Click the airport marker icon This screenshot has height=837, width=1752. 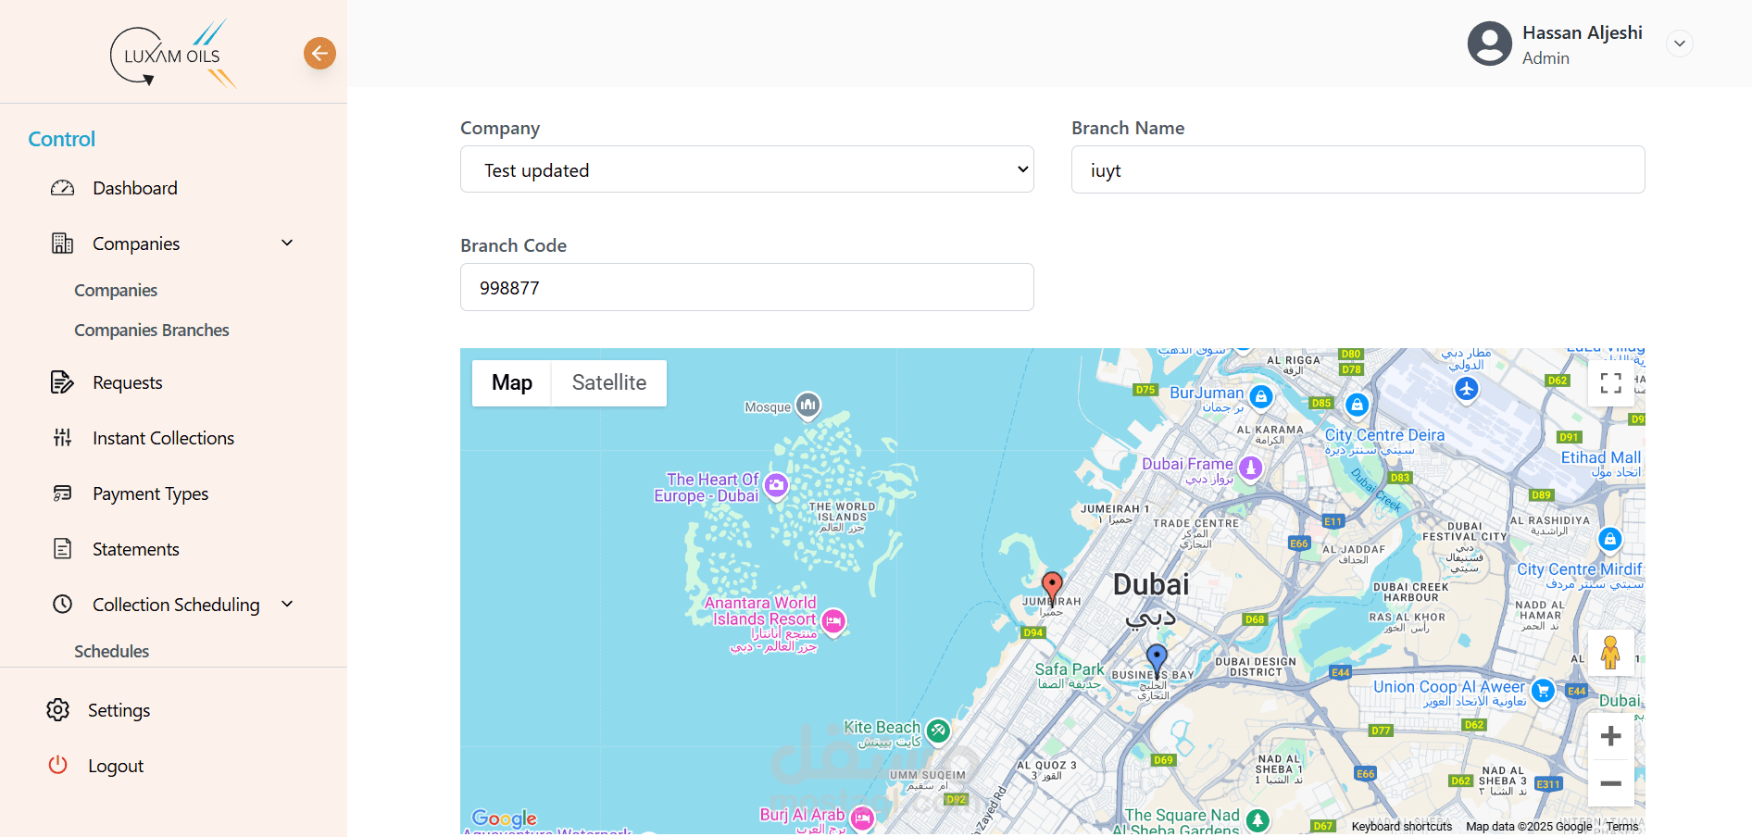click(1466, 389)
